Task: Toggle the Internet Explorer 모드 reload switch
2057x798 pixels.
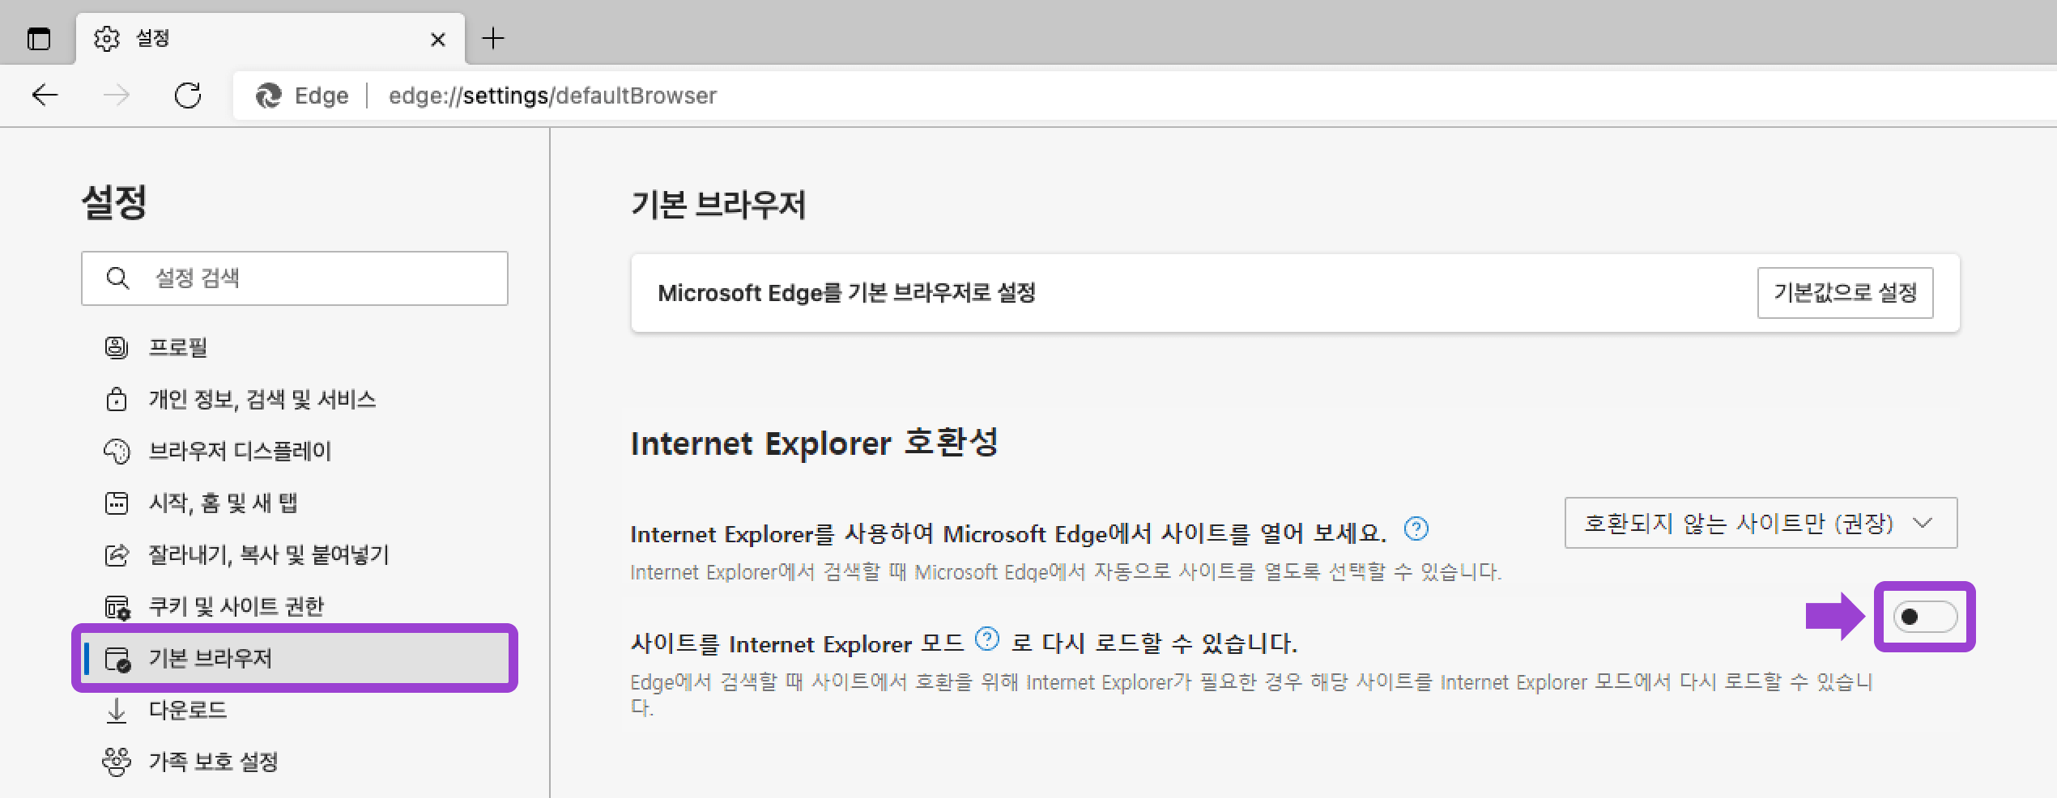Action: [1925, 617]
